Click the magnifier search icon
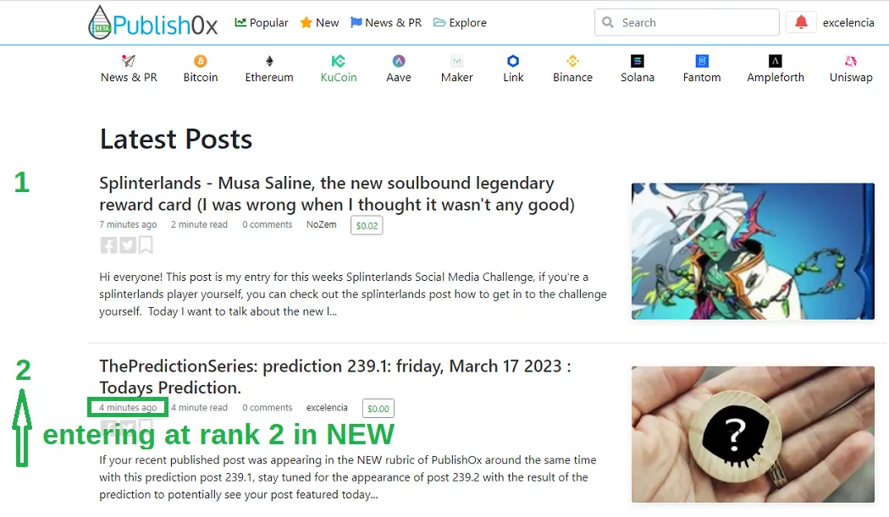The image size is (889, 517). (x=608, y=22)
